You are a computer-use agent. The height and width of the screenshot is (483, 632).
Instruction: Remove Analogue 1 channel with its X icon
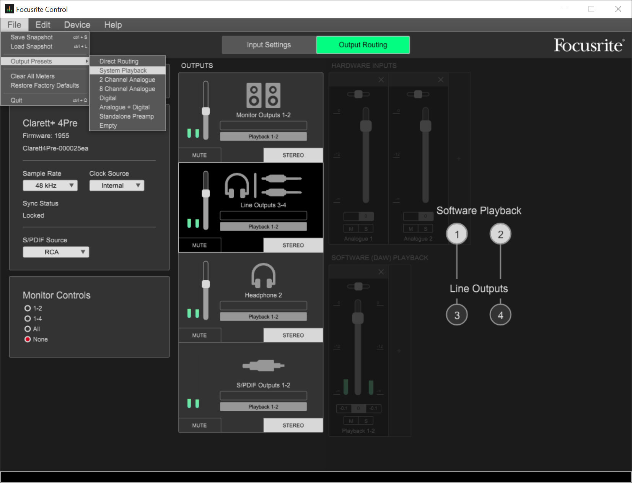coord(381,80)
